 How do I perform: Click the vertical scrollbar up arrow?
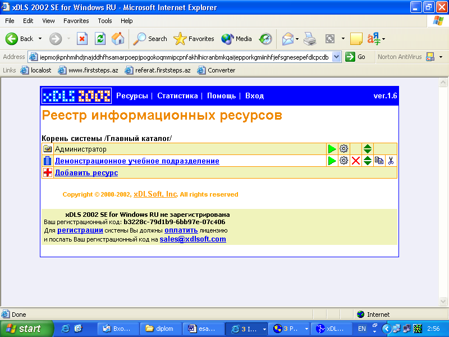point(443,83)
